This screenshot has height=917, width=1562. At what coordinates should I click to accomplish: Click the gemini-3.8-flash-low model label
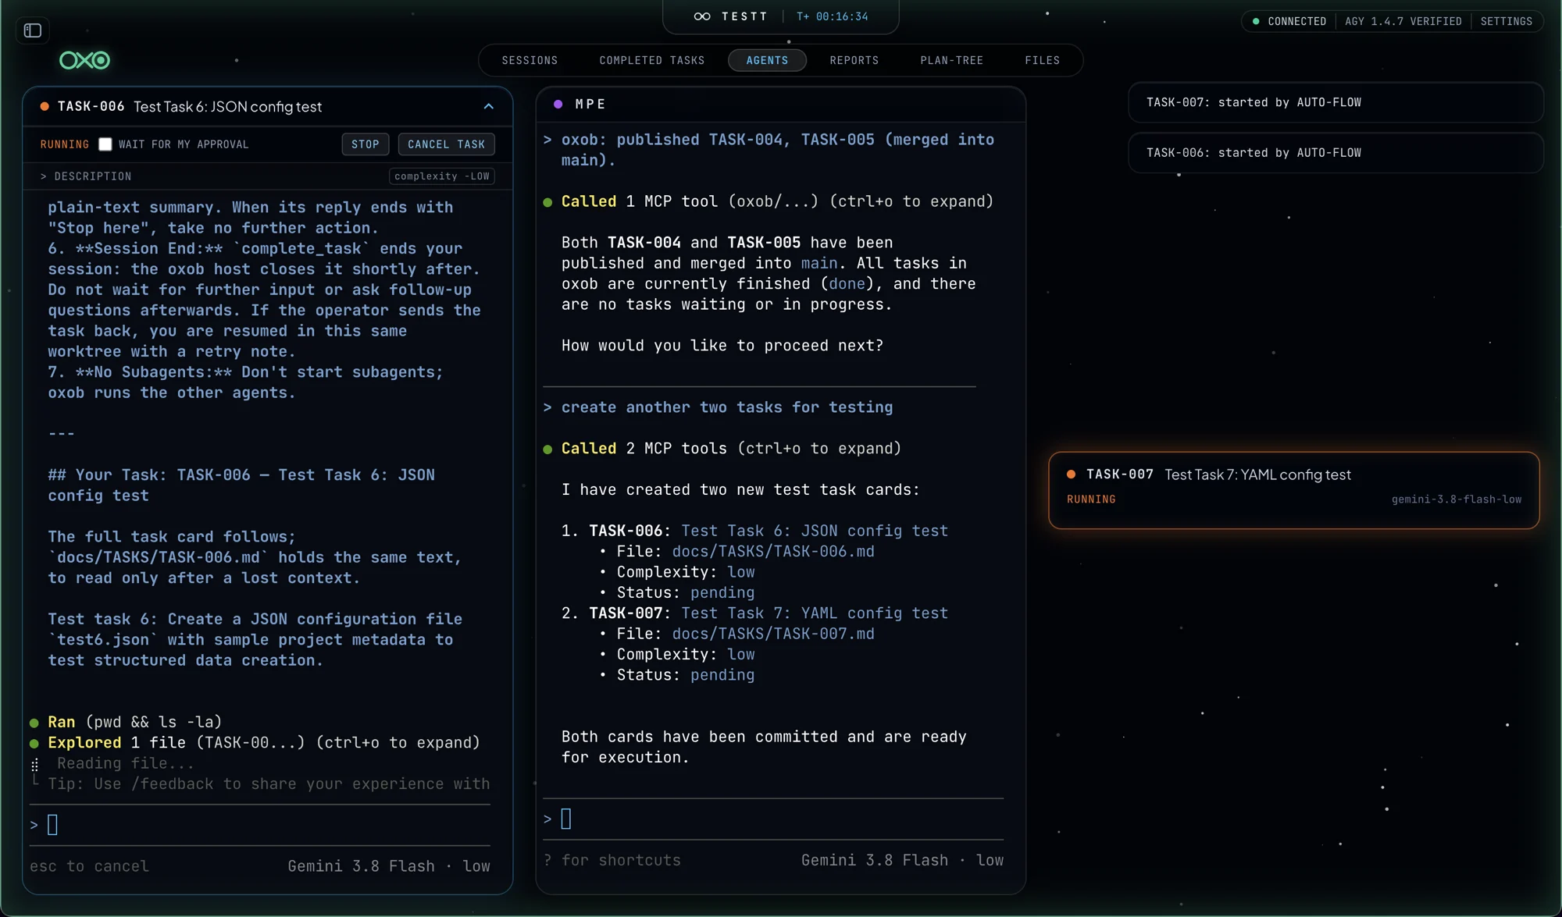[1457, 499]
